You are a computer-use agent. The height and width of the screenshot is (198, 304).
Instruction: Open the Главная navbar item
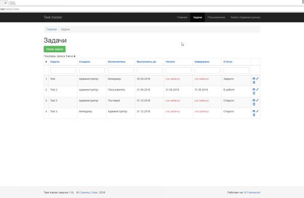(x=182, y=17)
